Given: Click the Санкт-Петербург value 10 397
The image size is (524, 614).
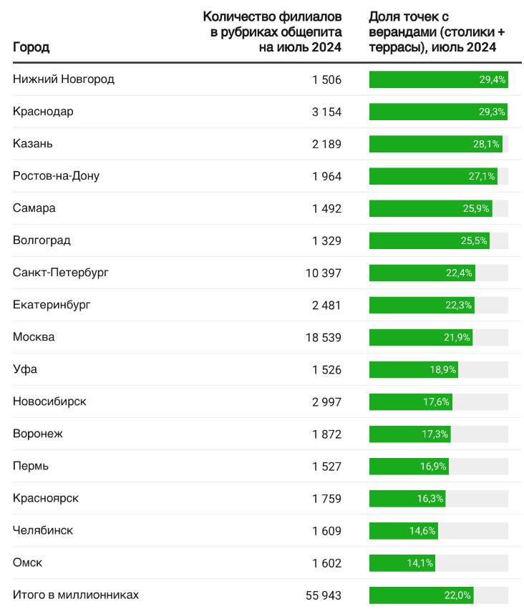Looking at the screenshot, I should tap(324, 273).
